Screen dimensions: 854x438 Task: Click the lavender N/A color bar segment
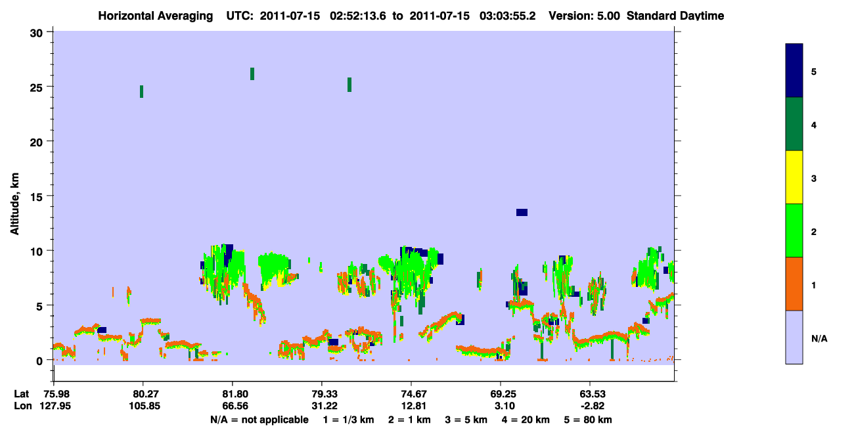tap(794, 337)
